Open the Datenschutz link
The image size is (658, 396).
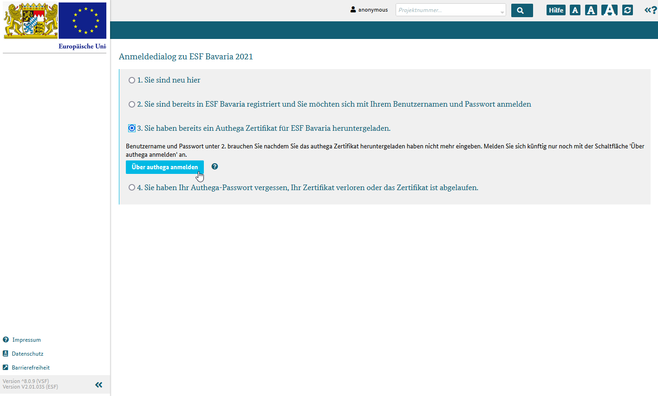pos(27,354)
